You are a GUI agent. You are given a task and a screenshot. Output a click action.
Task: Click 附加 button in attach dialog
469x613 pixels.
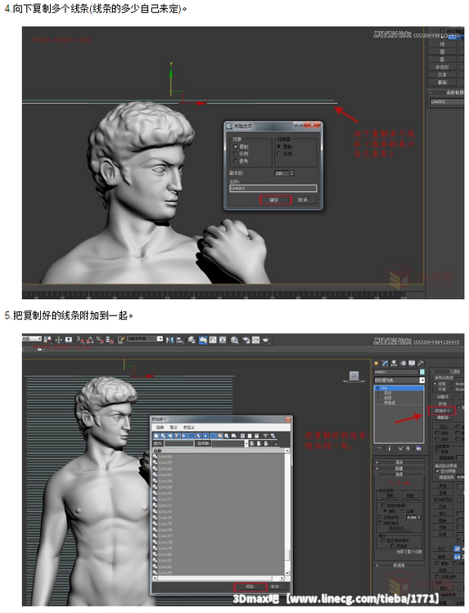click(x=250, y=586)
